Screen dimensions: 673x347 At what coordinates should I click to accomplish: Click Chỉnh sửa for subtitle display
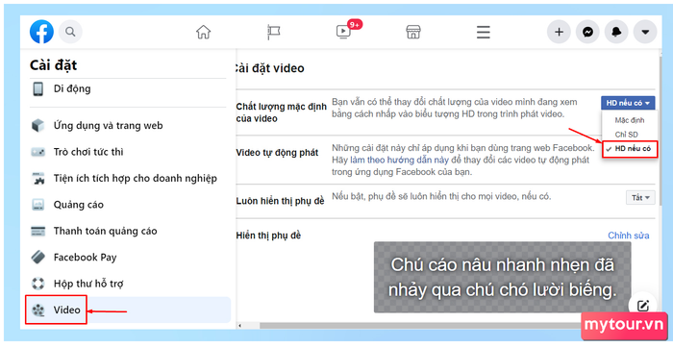click(629, 235)
